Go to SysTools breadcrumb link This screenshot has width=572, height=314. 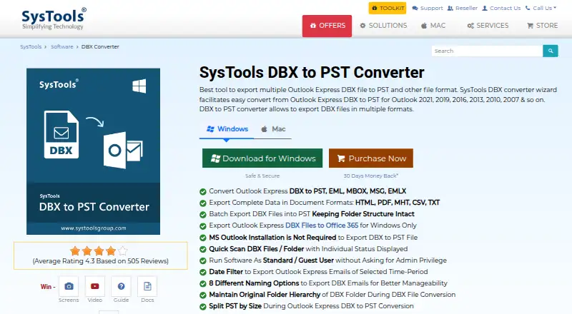pos(31,46)
